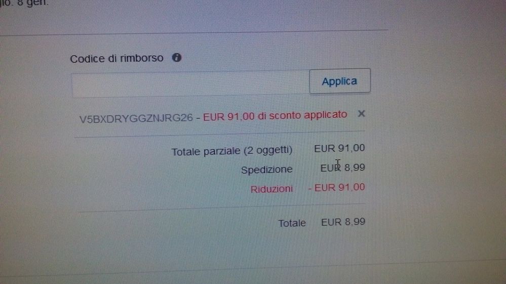Click the red 'Riduzioni' label
This screenshot has height=284, width=506.
tap(271, 188)
